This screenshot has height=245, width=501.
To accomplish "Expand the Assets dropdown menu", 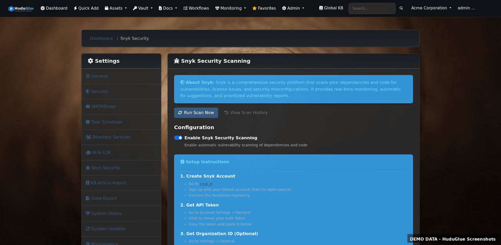I will coord(115,8).
